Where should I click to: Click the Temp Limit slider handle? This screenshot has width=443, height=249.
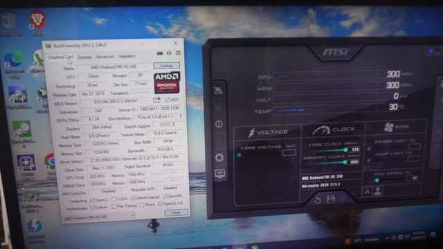(369, 160)
